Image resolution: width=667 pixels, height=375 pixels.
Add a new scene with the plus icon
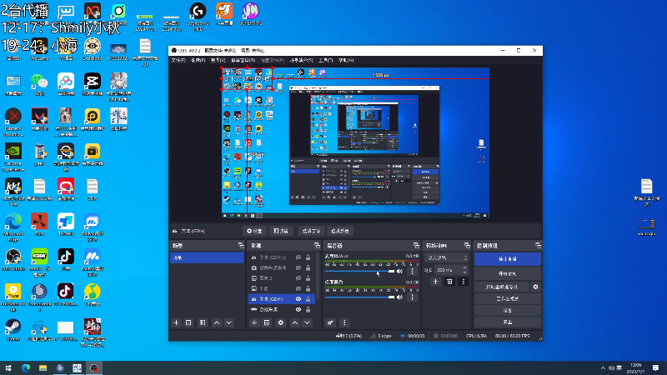click(176, 322)
